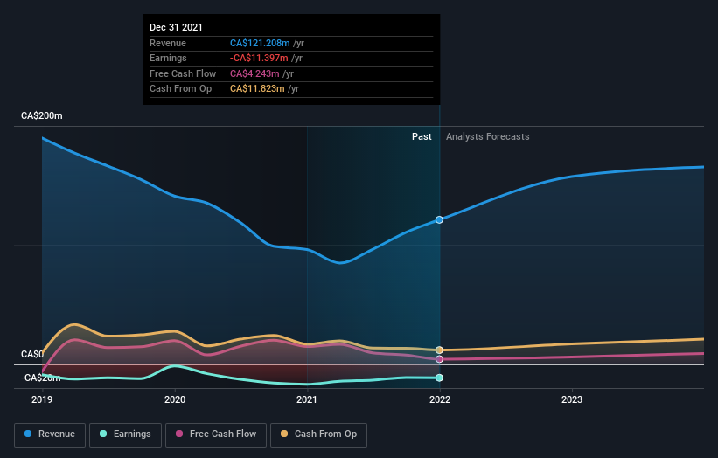Toggle the Earnings legend button
The image size is (718, 458).
tap(125, 434)
